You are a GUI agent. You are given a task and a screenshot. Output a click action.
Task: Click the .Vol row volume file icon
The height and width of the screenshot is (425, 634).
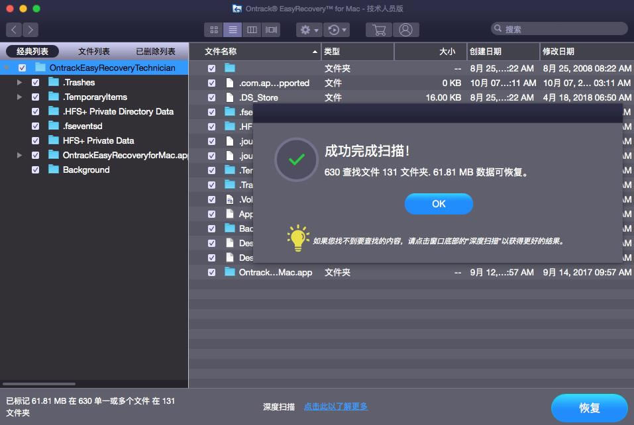pyautogui.click(x=230, y=199)
